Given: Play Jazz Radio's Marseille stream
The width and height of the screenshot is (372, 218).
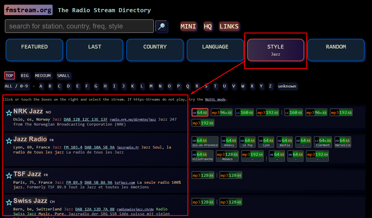Looking at the screenshot, I should point(343,142).
